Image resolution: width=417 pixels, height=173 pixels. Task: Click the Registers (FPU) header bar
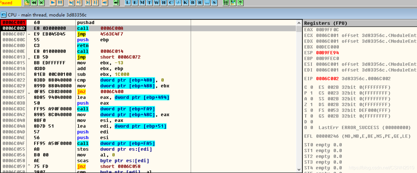pyautogui.click(x=360, y=23)
